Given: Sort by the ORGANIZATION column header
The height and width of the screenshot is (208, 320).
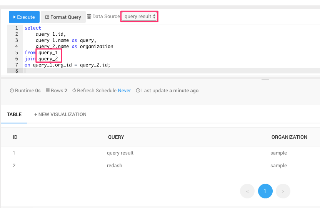Looking at the screenshot, I should point(289,137).
